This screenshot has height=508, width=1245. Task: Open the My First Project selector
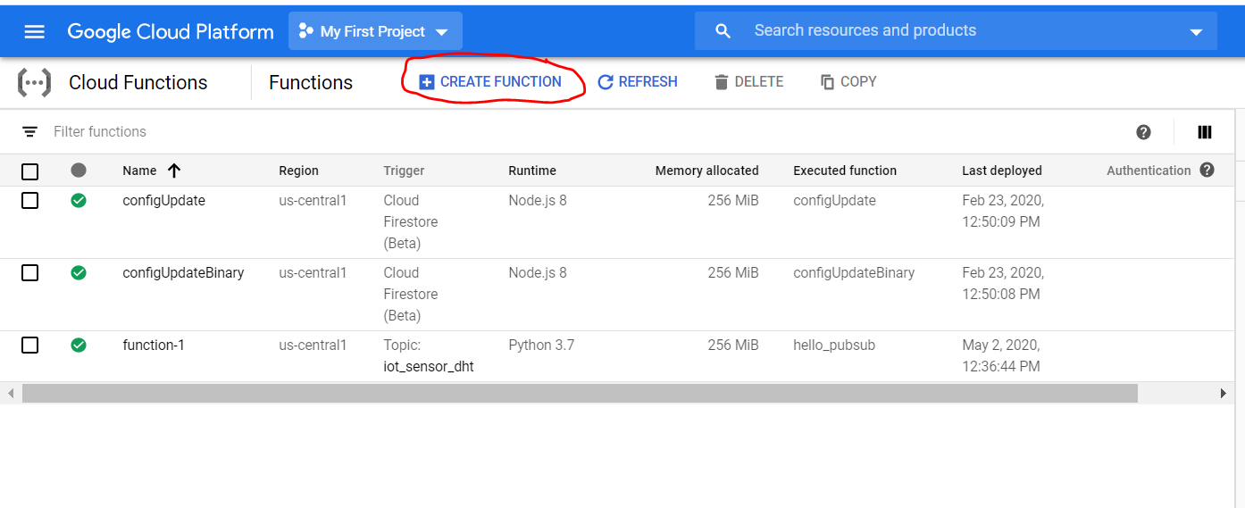click(x=375, y=31)
